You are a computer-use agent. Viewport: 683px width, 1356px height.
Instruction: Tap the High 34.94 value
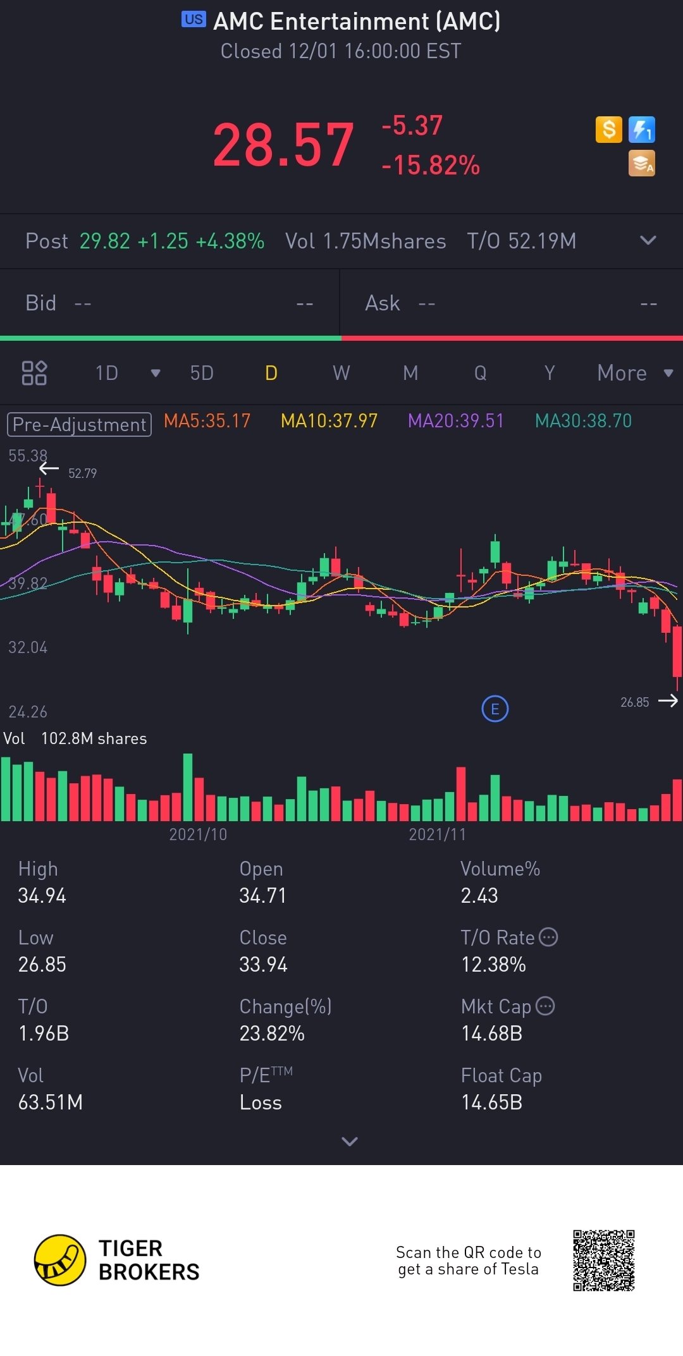coord(42,896)
